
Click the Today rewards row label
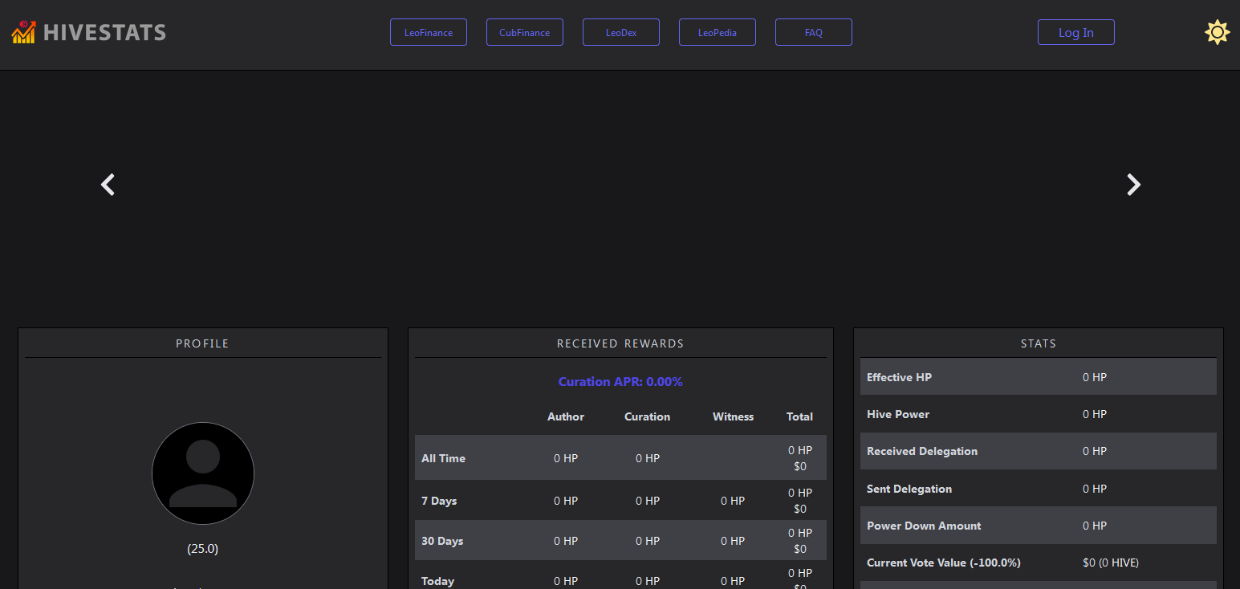(x=437, y=581)
